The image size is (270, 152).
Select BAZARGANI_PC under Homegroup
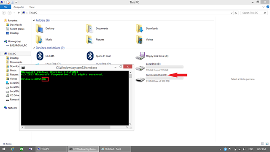coord(18,46)
